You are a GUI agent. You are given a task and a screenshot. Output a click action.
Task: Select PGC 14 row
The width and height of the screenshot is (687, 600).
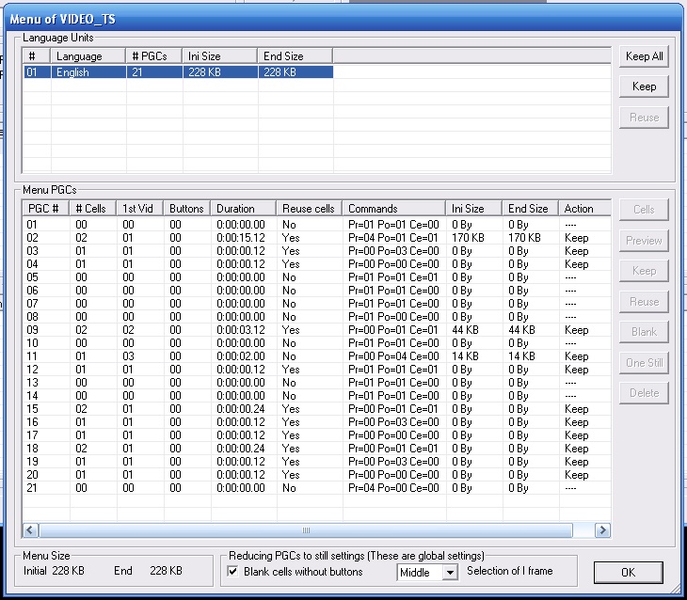[317, 396]
